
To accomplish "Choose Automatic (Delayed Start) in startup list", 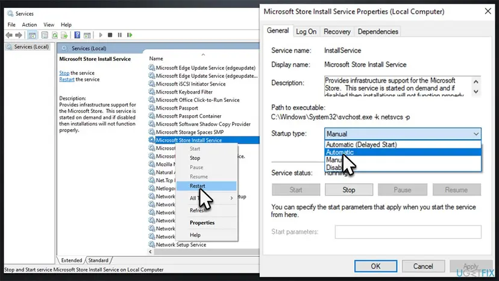I will (x=403, y=144).
